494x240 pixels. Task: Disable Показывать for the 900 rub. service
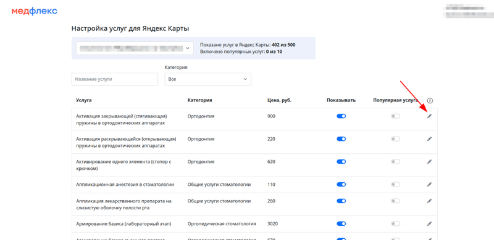click(x=341, y=116)
